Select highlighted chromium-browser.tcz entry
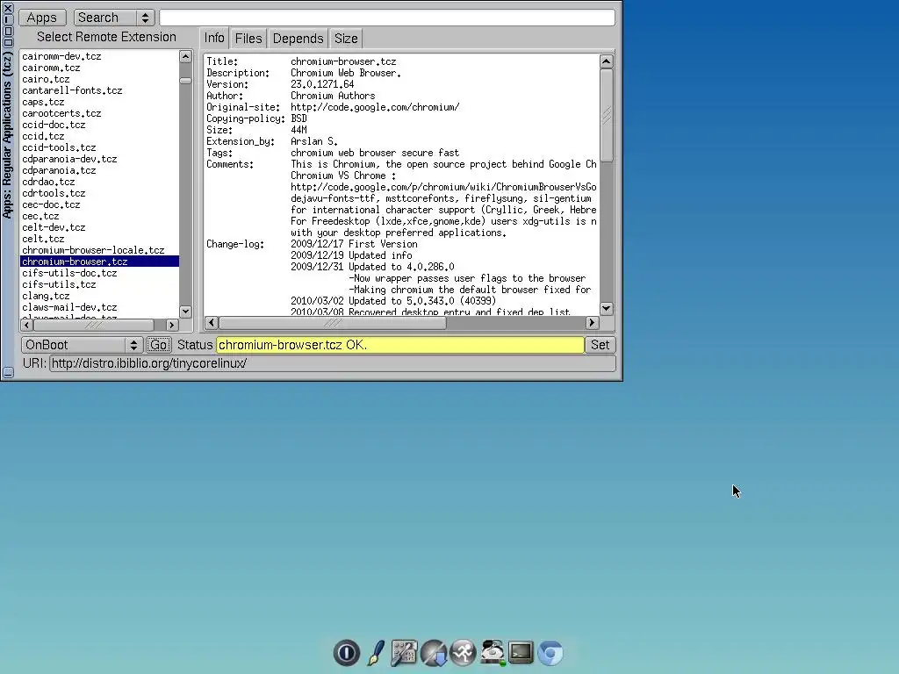 [99, 262]
